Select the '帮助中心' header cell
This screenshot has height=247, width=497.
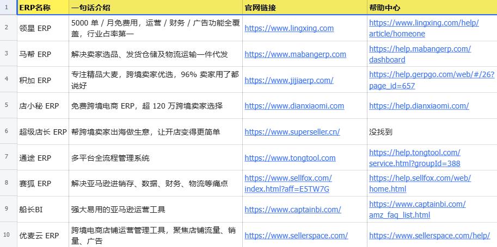(x=432, y=8)
